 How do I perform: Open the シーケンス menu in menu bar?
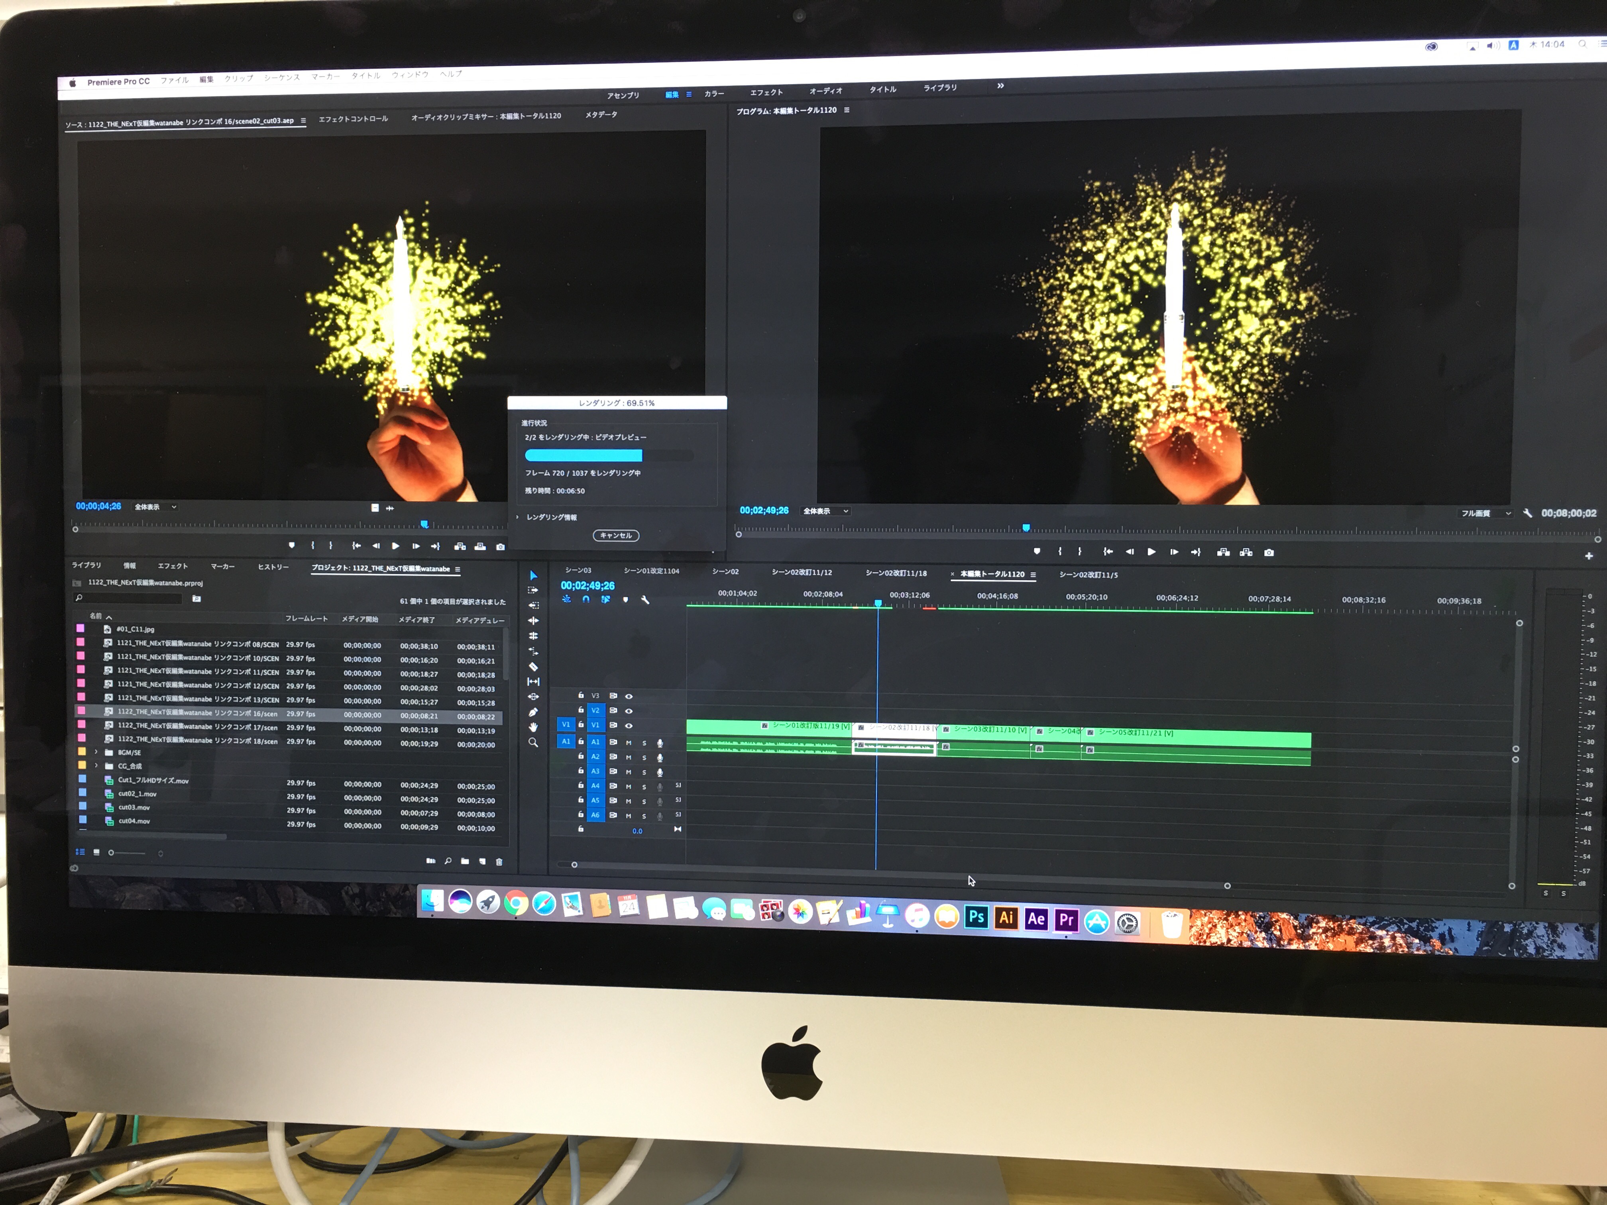(281, 78)
